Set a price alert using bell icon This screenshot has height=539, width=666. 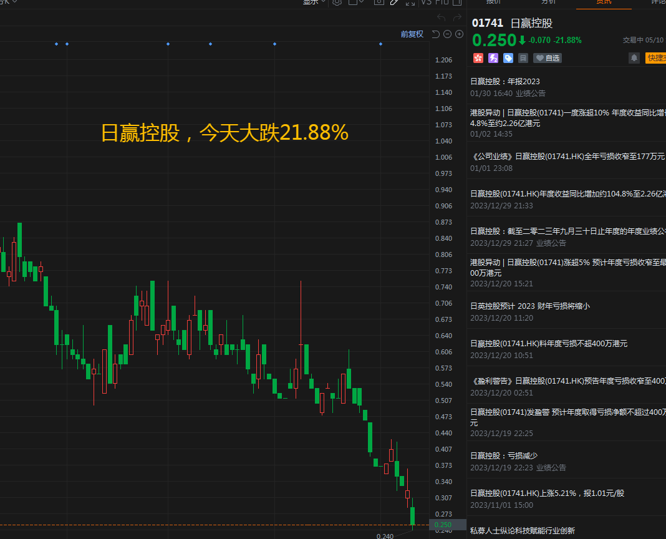tap(634, 58)
